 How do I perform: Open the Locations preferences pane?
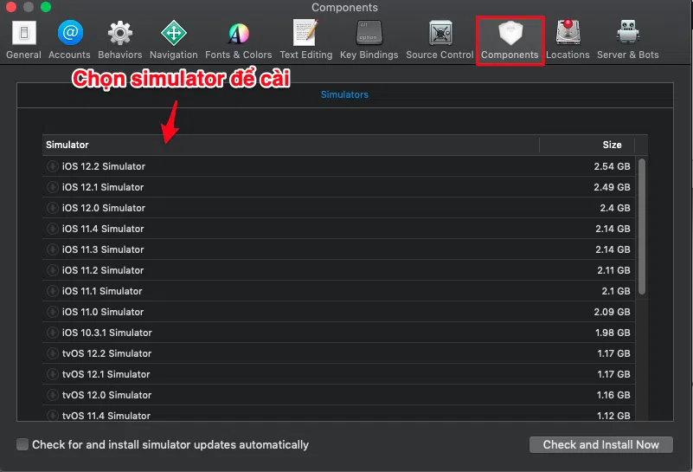(568, 39)
